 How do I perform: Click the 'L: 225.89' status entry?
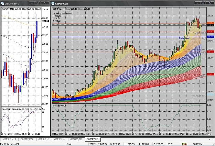(x=144, y=144)
